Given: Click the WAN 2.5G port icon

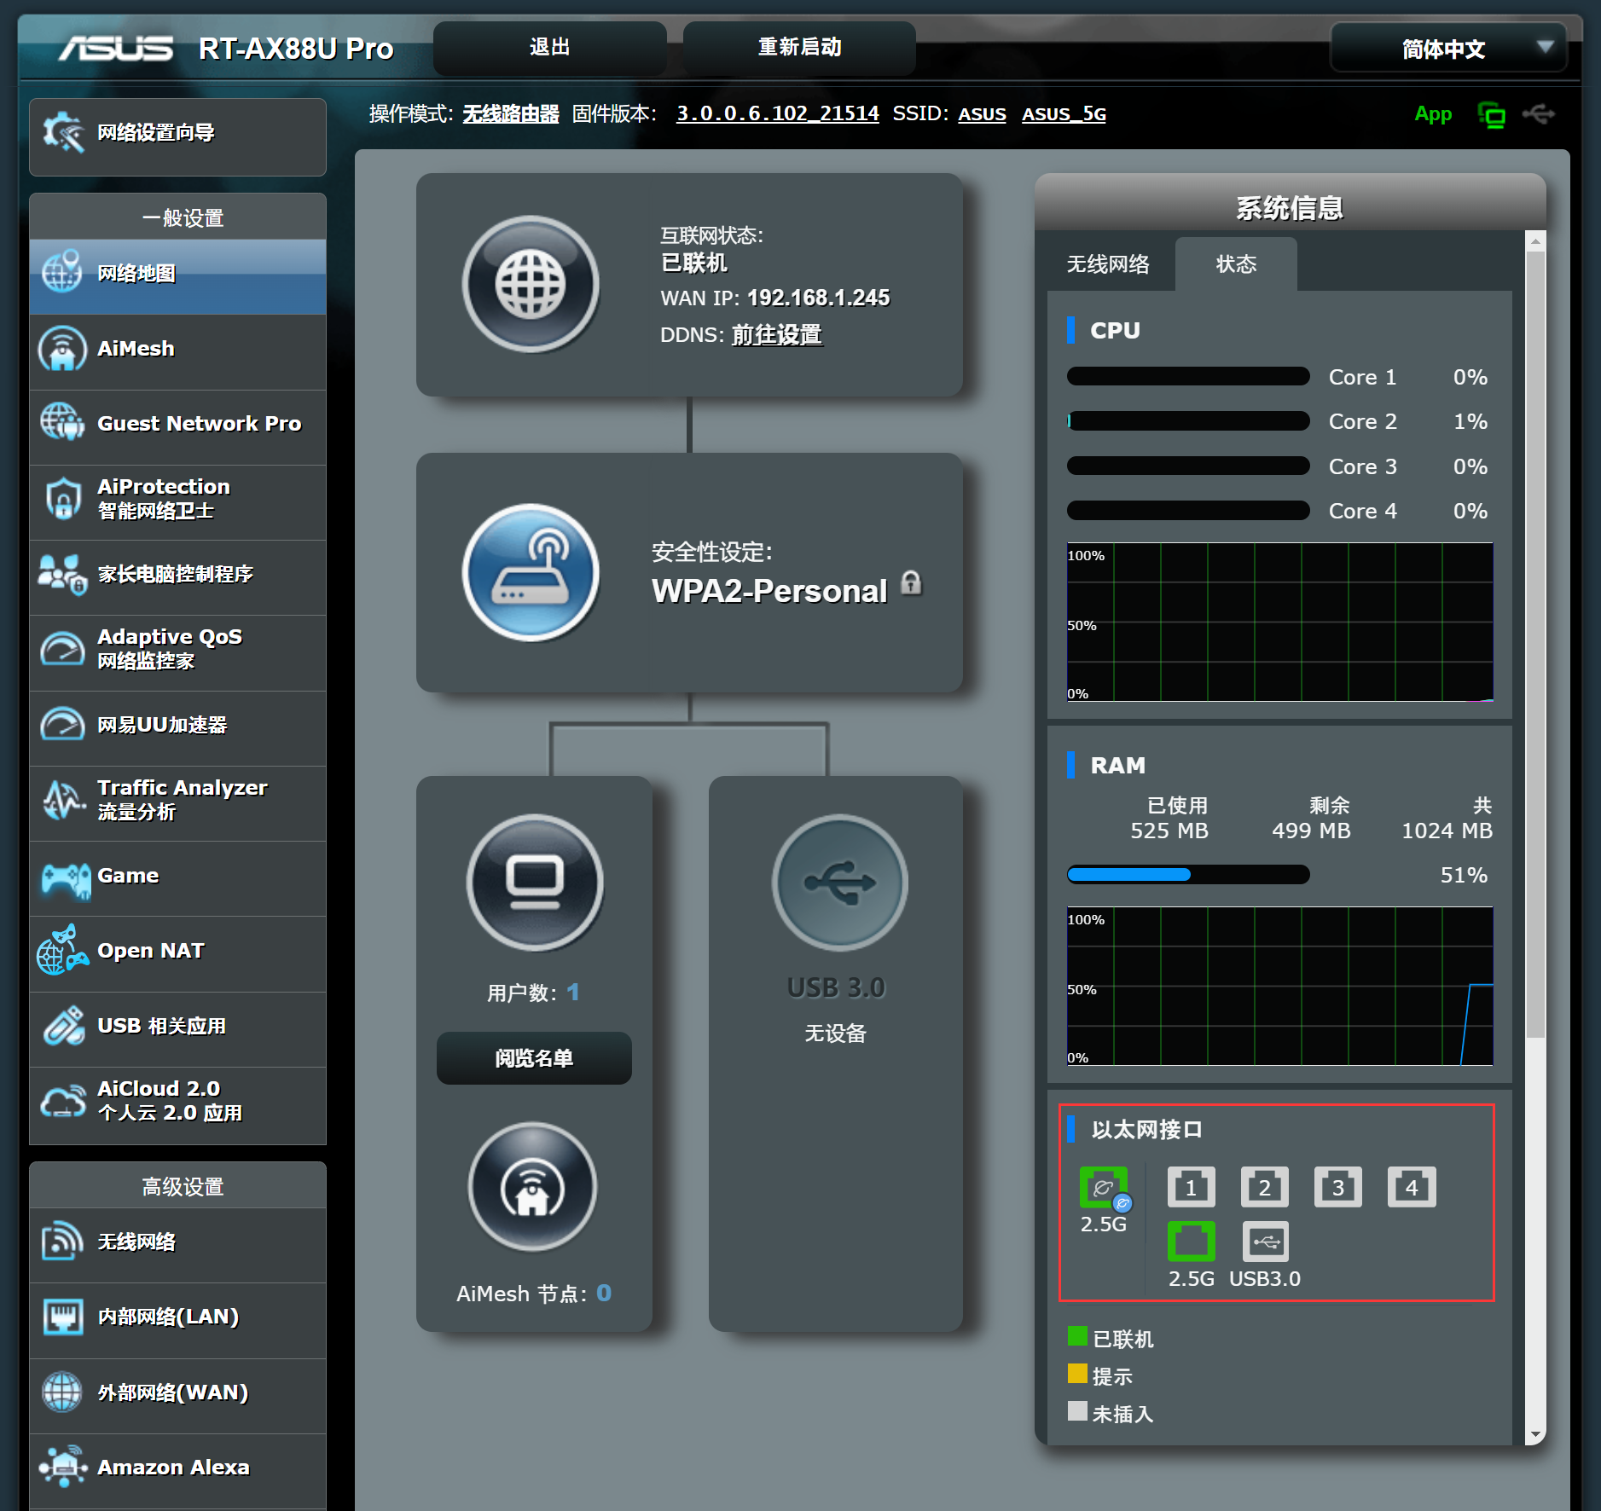Looking at the screenshot, I should coord(1104,1187).
